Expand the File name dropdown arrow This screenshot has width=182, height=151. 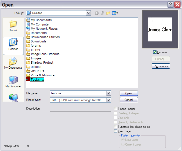108,93
